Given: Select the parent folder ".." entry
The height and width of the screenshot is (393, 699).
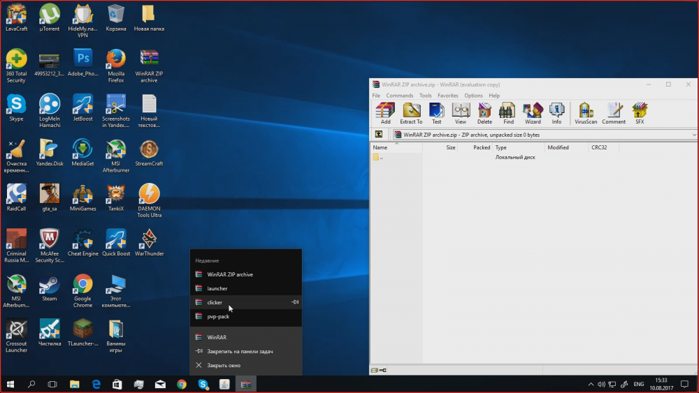Looking at the screenshot, I should [x=378, y=158].
